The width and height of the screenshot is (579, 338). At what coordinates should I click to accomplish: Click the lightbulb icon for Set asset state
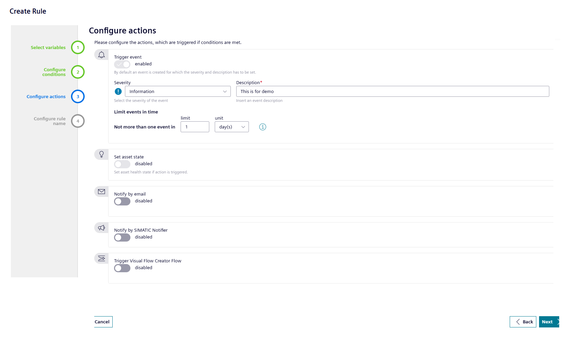tap(101, 154)
